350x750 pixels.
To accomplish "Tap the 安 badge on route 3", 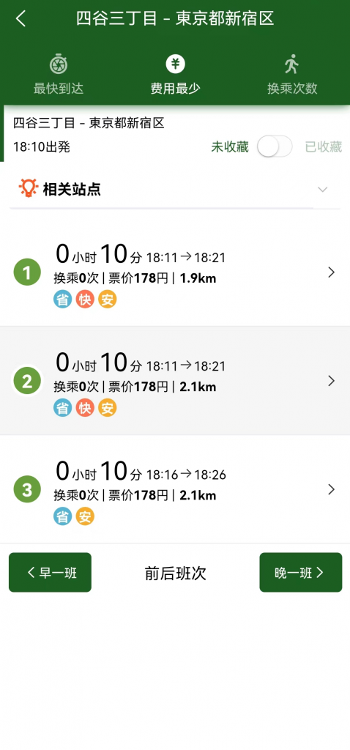I will point(85,516).
